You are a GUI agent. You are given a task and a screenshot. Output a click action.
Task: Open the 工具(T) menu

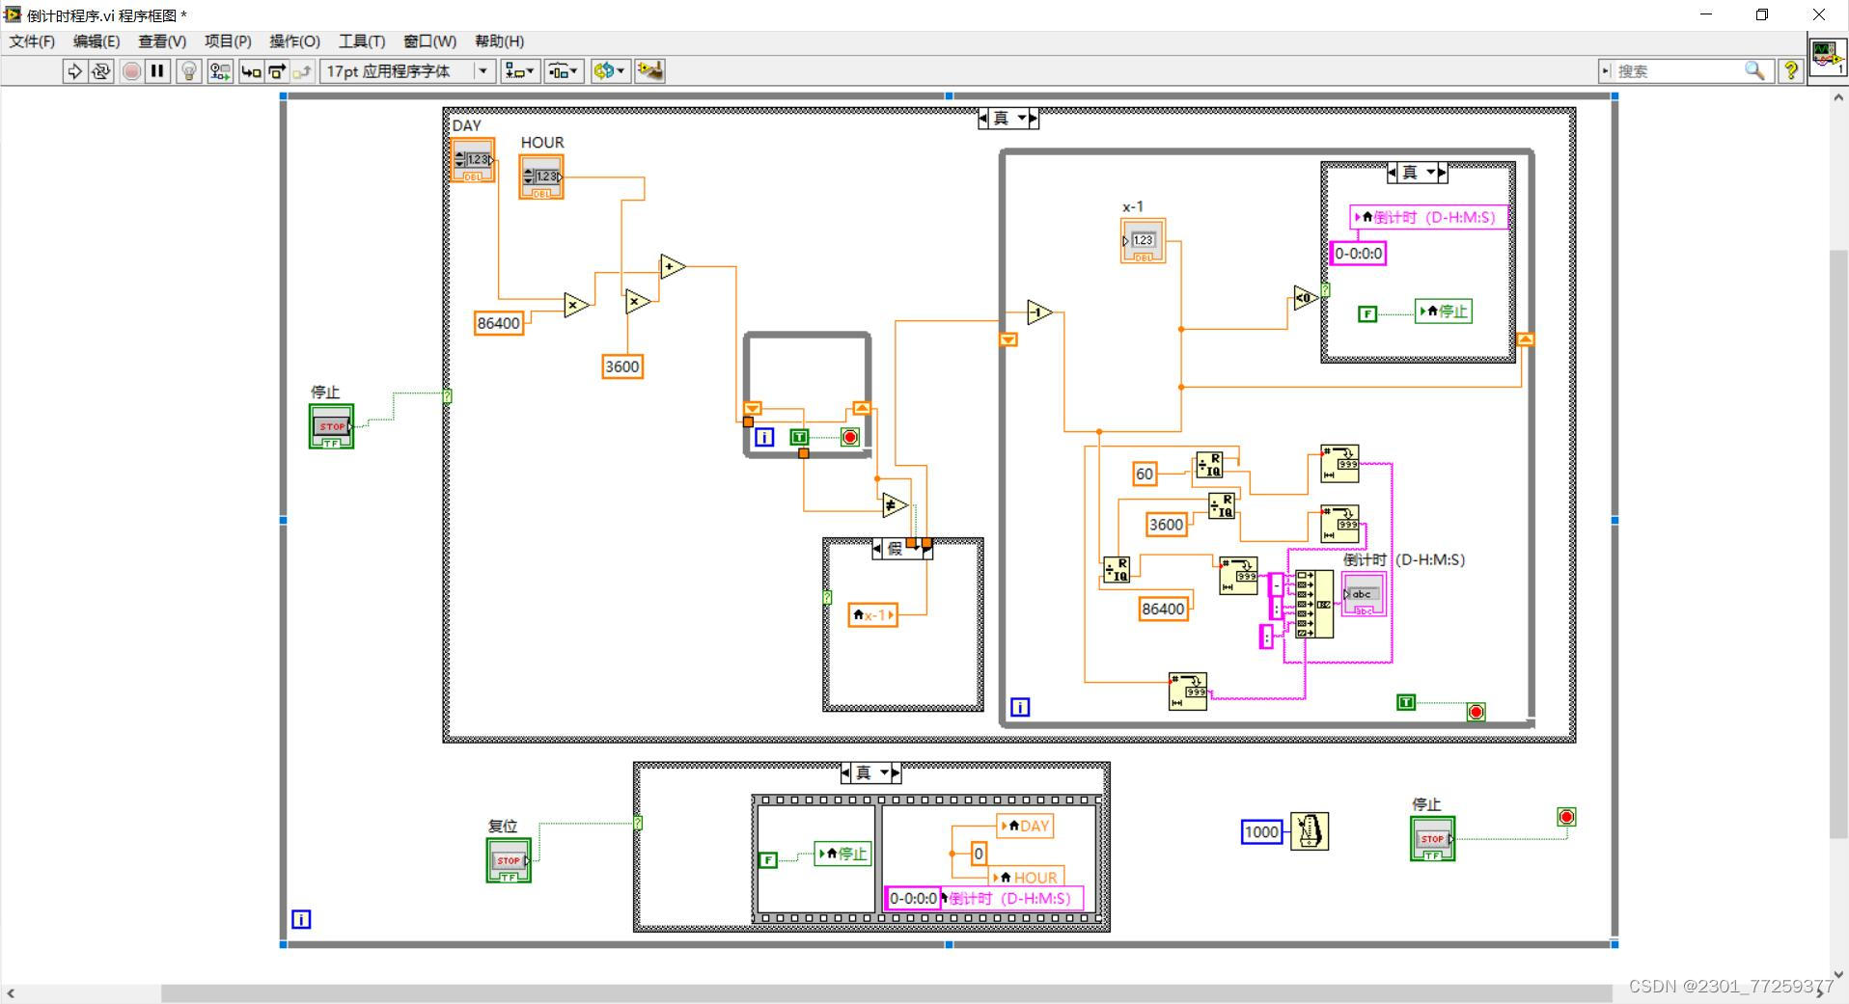tap(362, 41)
